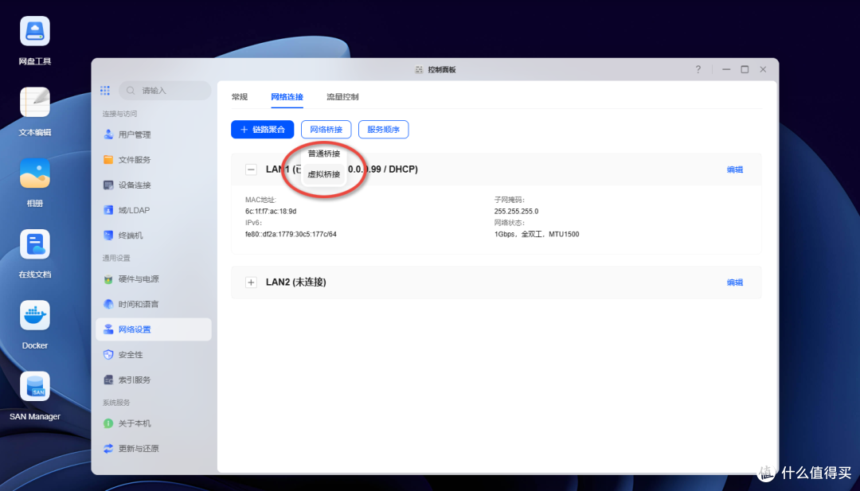Expand the LAN2 section
This screenshot has height=491, width=860.
[251, 283]
